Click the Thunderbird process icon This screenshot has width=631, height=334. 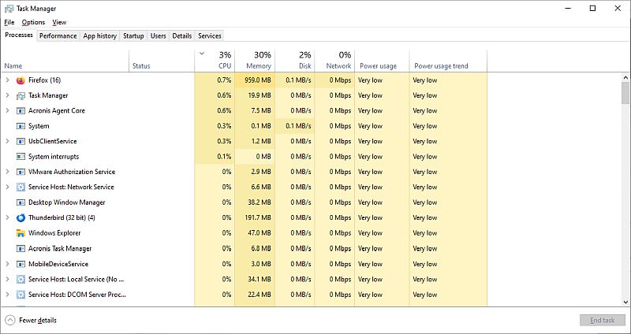(21, 218)
